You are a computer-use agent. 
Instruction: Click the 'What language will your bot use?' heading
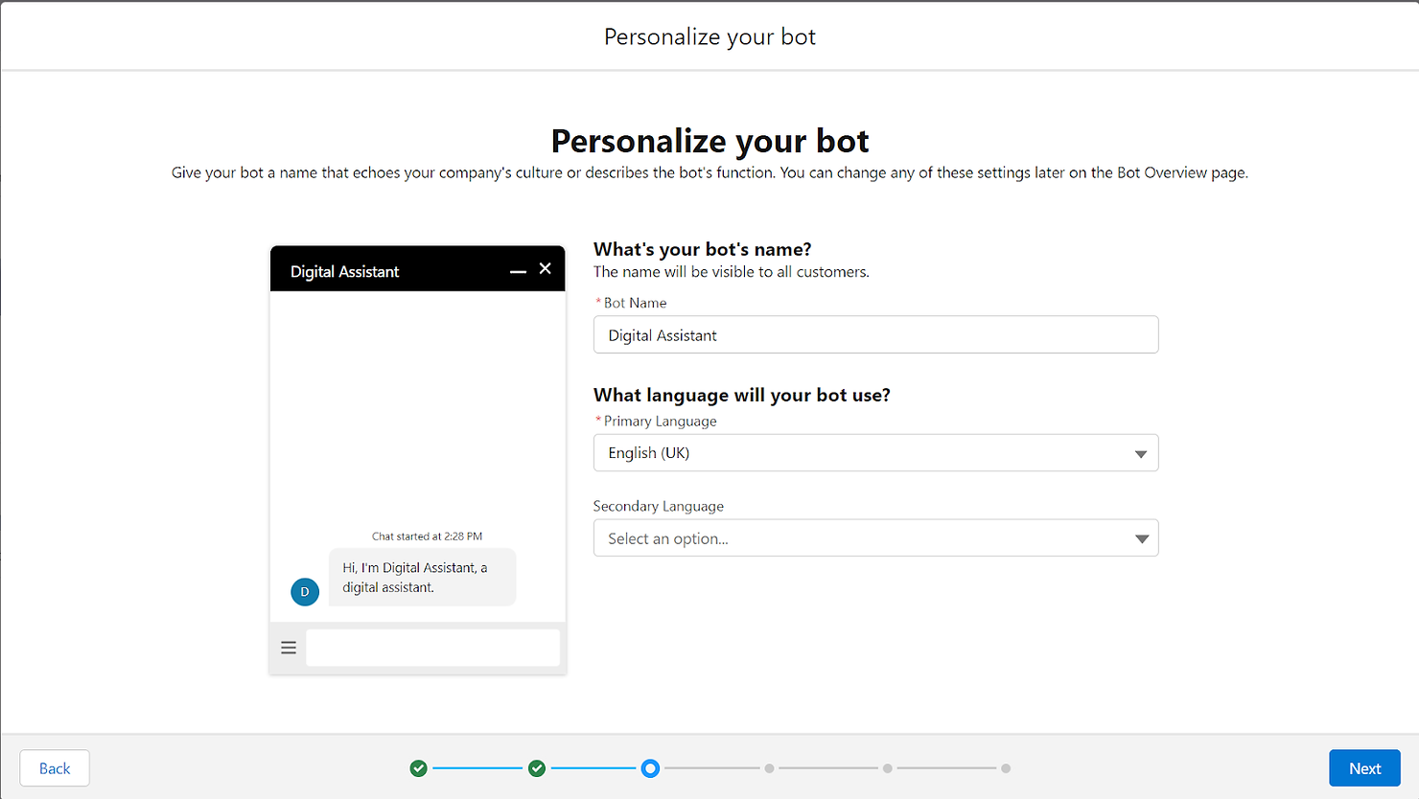tap(741, 395)
